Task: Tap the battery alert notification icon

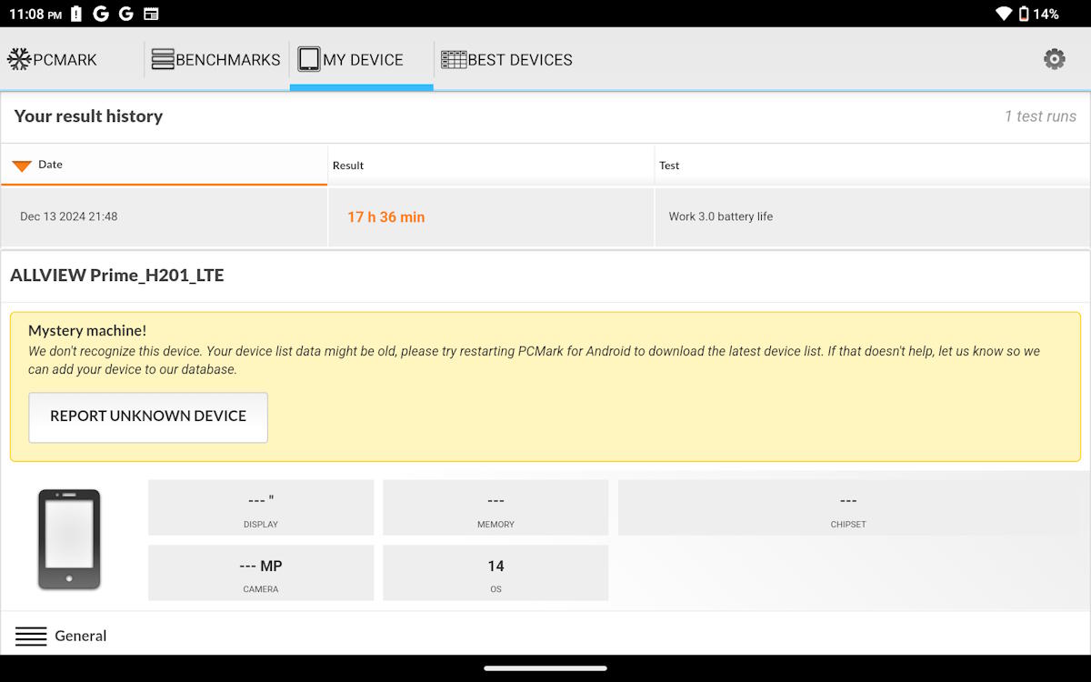Action: pyautogui.click(x=76, y=14)
